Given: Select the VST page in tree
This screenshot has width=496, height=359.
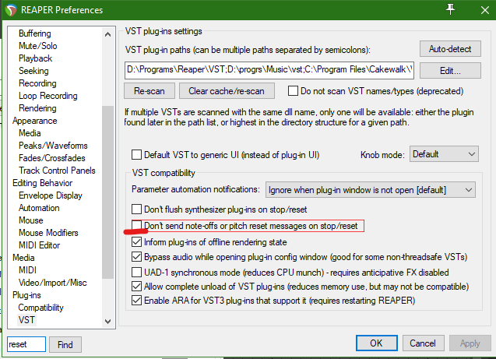Looking at the screenshot, I should tap(26, 320).
